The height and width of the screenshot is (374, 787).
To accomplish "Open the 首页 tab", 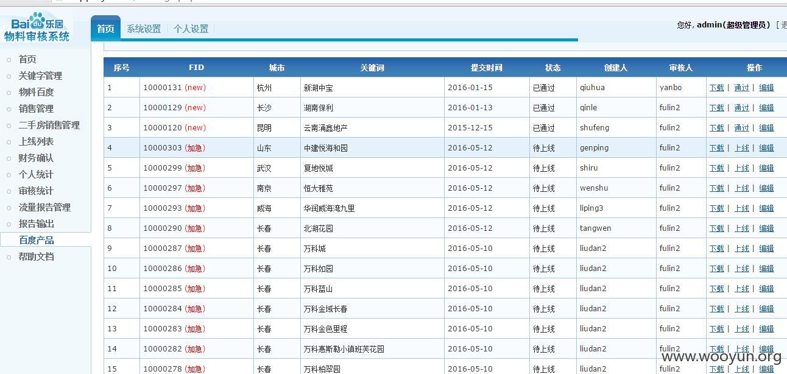I will (105, 28).
